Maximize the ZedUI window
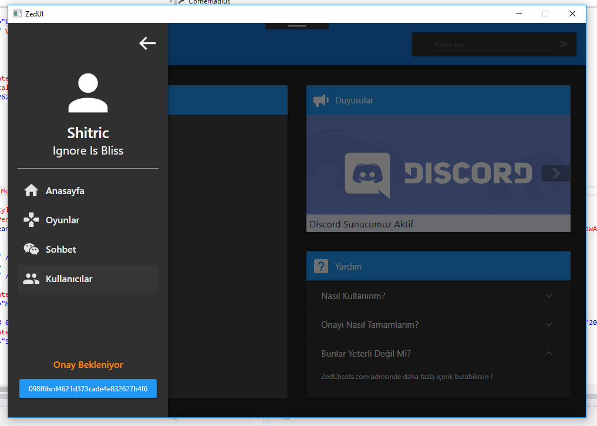597x426 pixels. [545, 14]
